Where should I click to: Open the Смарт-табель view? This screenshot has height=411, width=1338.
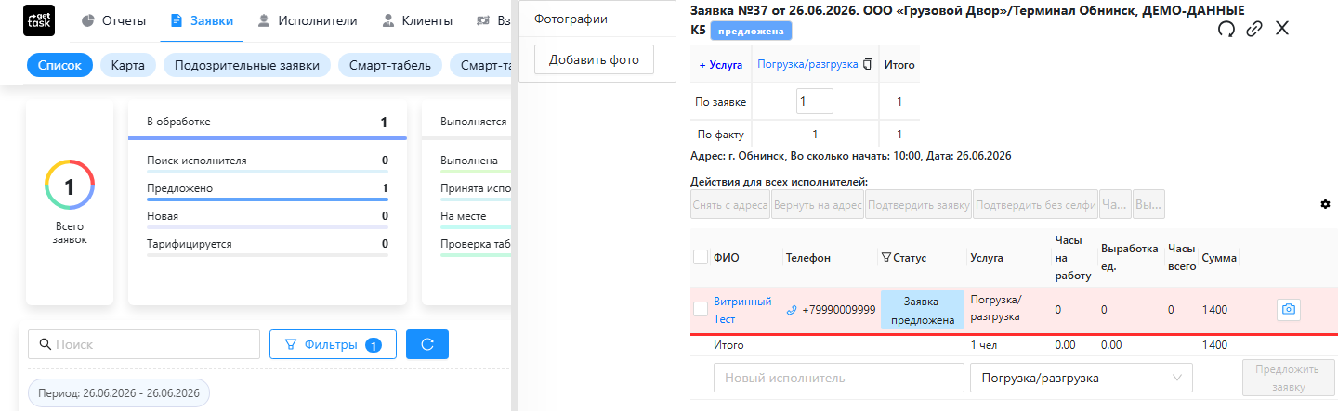pyautogui.click(x=390, y=65)
